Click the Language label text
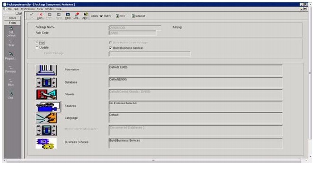Viewport: 313px width, 173px height. pos(71,118)
